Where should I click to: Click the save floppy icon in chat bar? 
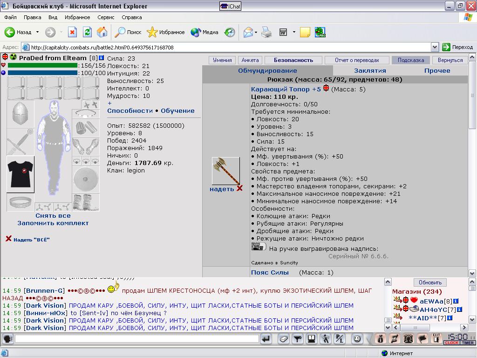[312, 338]
